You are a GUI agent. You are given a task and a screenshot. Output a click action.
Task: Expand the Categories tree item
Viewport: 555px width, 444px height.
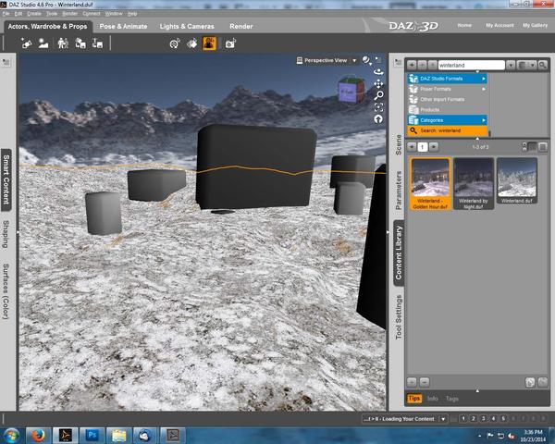(483, 120)
